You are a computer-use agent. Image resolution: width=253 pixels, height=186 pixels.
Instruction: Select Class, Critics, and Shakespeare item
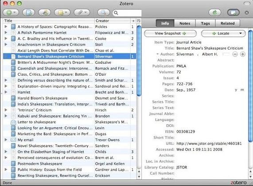[70, 74]
